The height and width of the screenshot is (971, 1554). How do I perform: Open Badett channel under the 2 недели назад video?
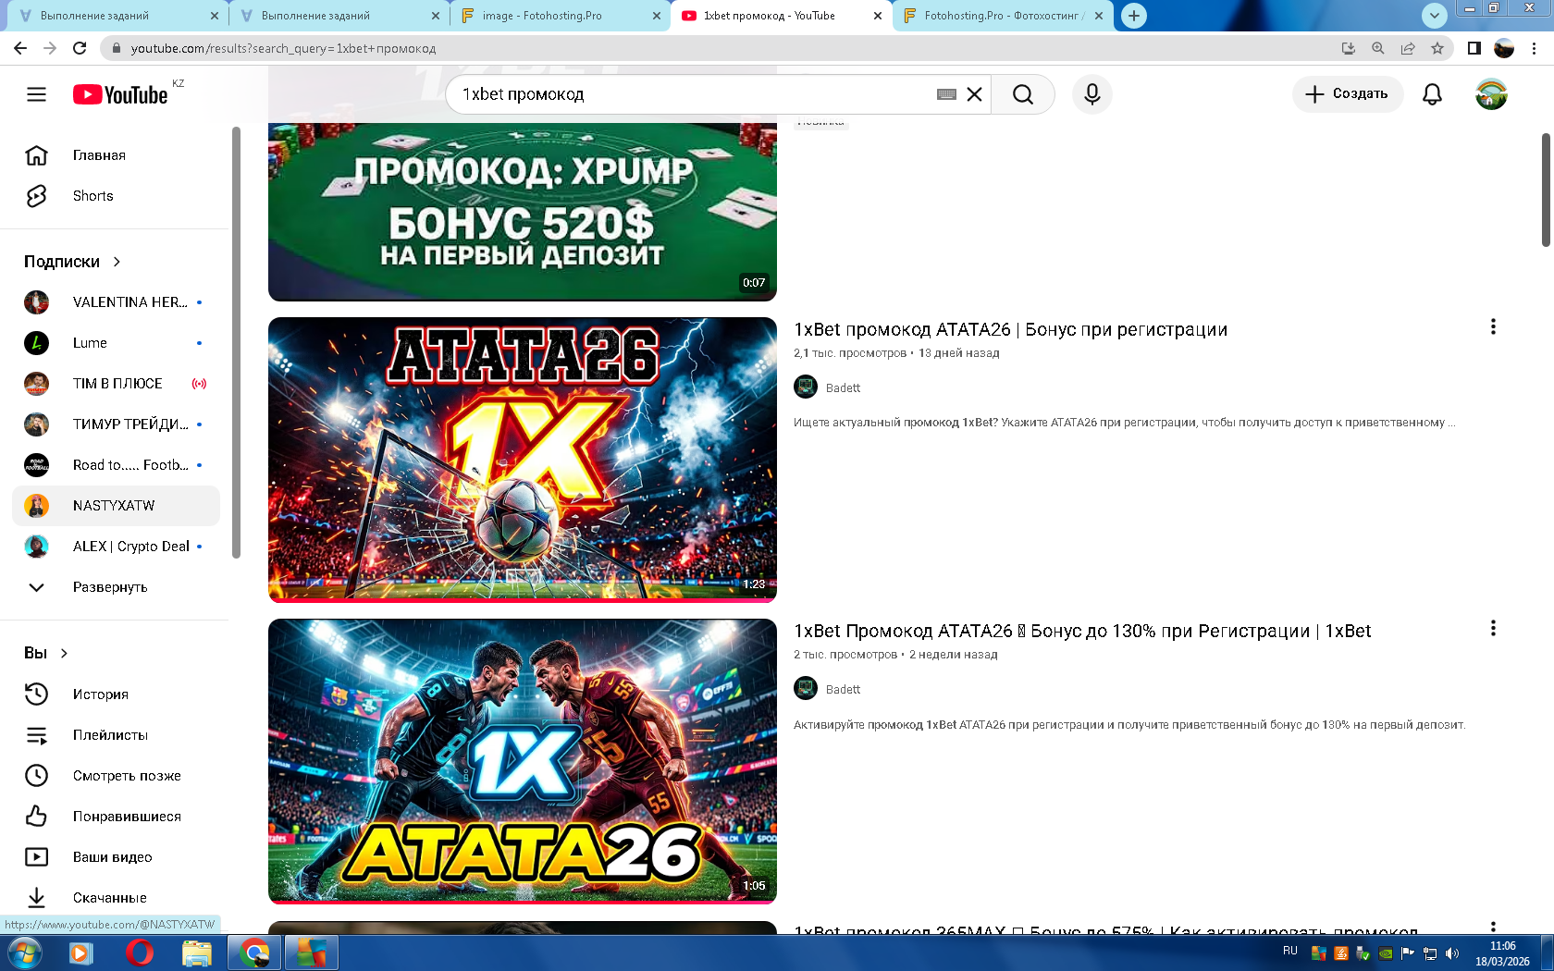pos(843,689)
